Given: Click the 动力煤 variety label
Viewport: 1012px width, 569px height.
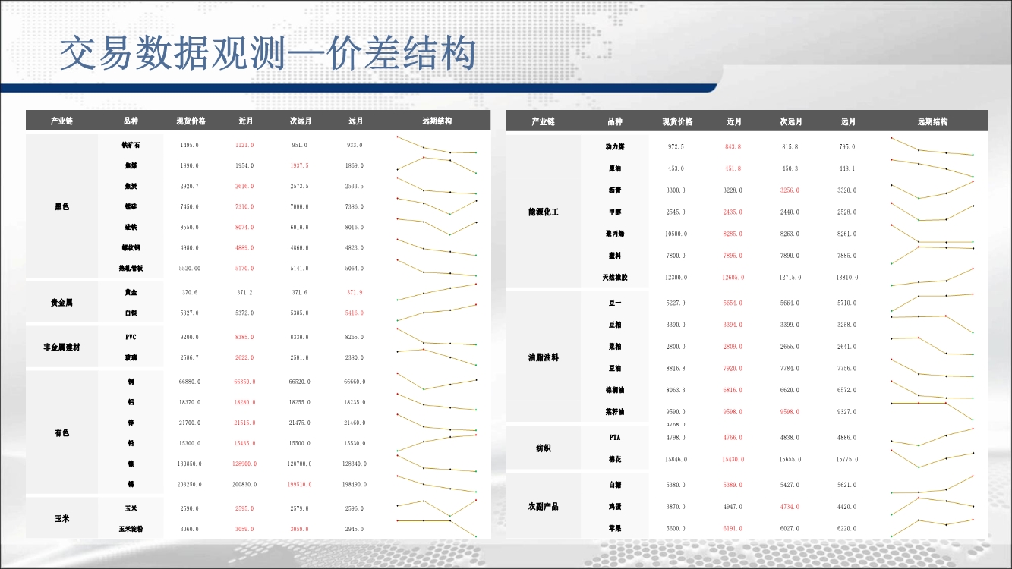Looking at the screenshot, I should tap(615, 146).
